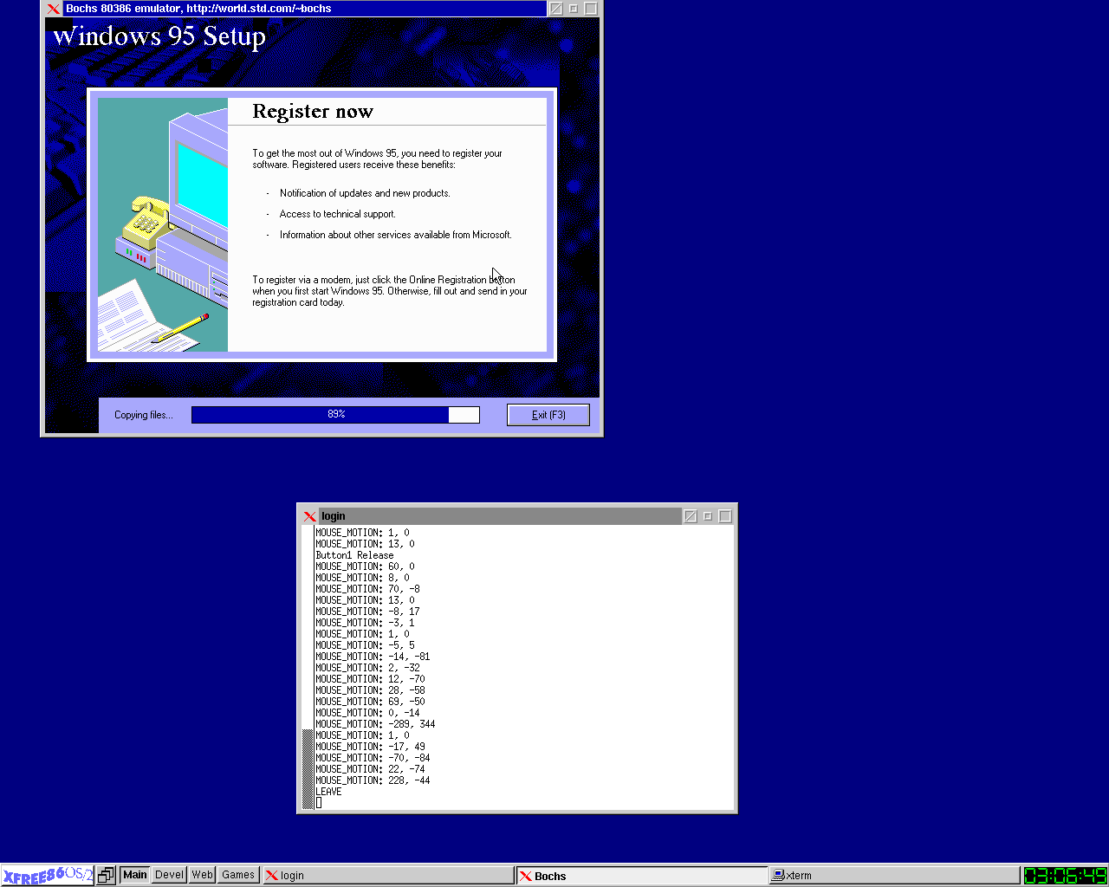Click the 89% copying files progress bar
This screenshot has height=887, width=1109.
click(335, 415)
